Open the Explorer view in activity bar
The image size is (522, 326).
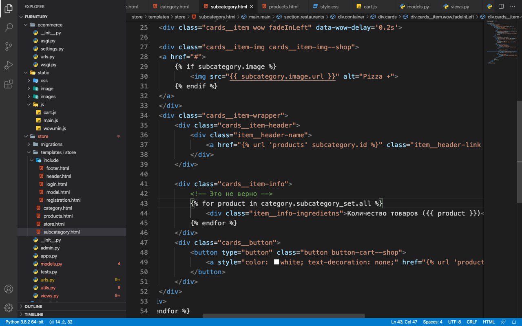pos(9,9)
